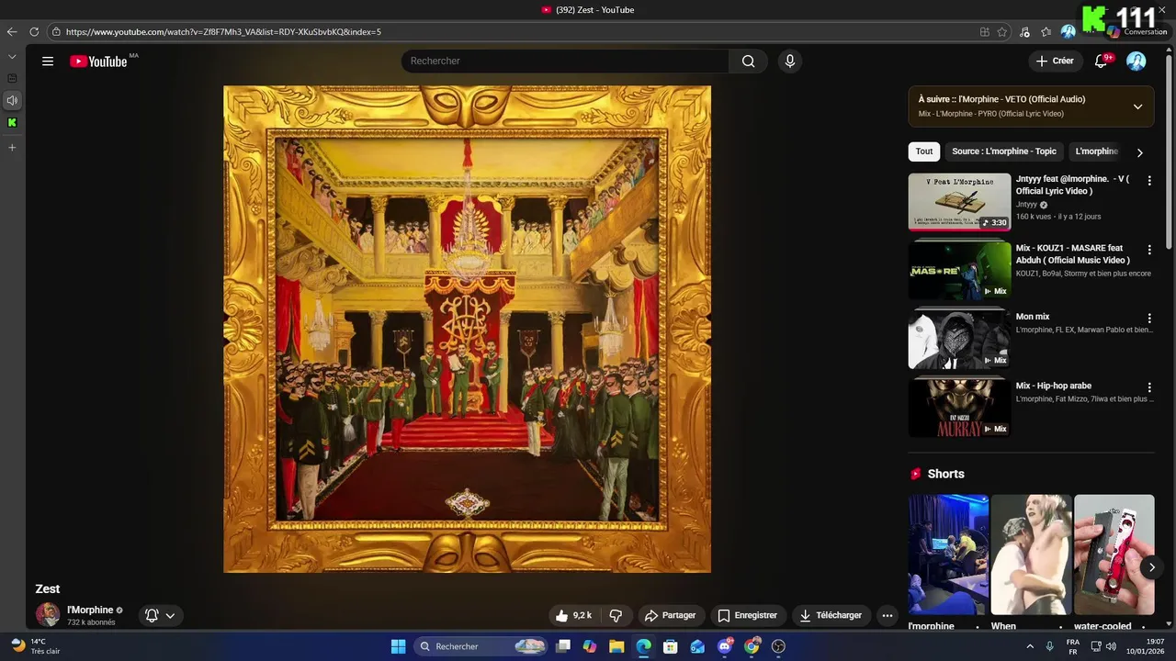Reload the page with refresh icon

(x=34, y=32)
